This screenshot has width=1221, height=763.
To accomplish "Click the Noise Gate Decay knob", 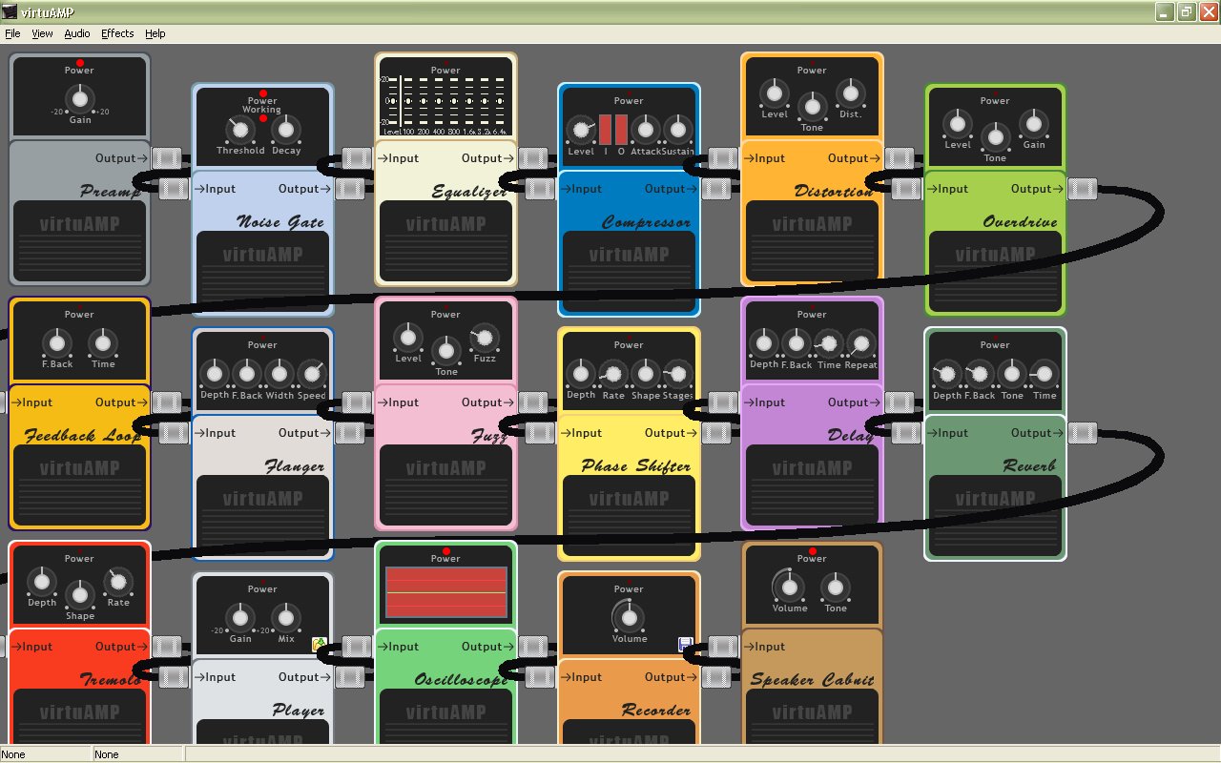I will 285,130.
